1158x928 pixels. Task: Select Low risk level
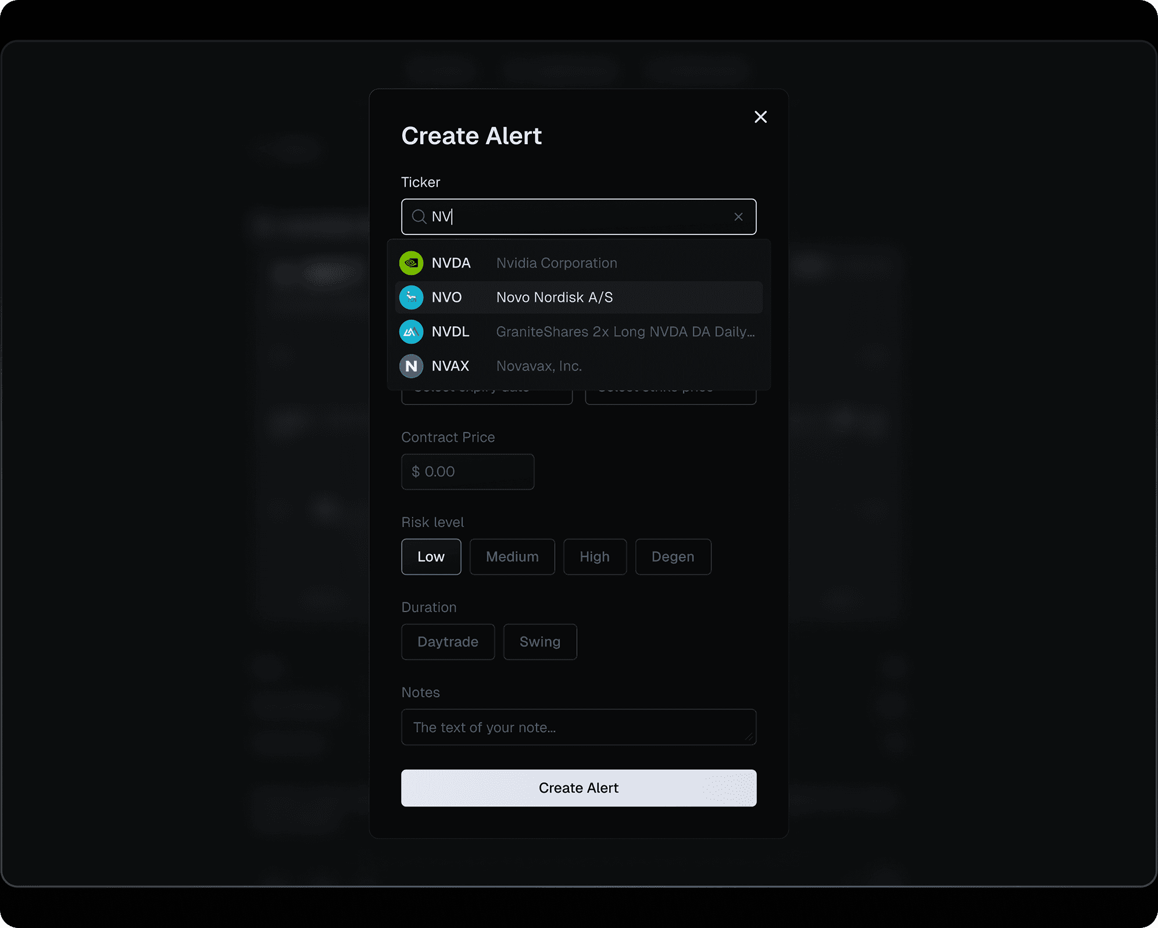[x=431, y=556]
